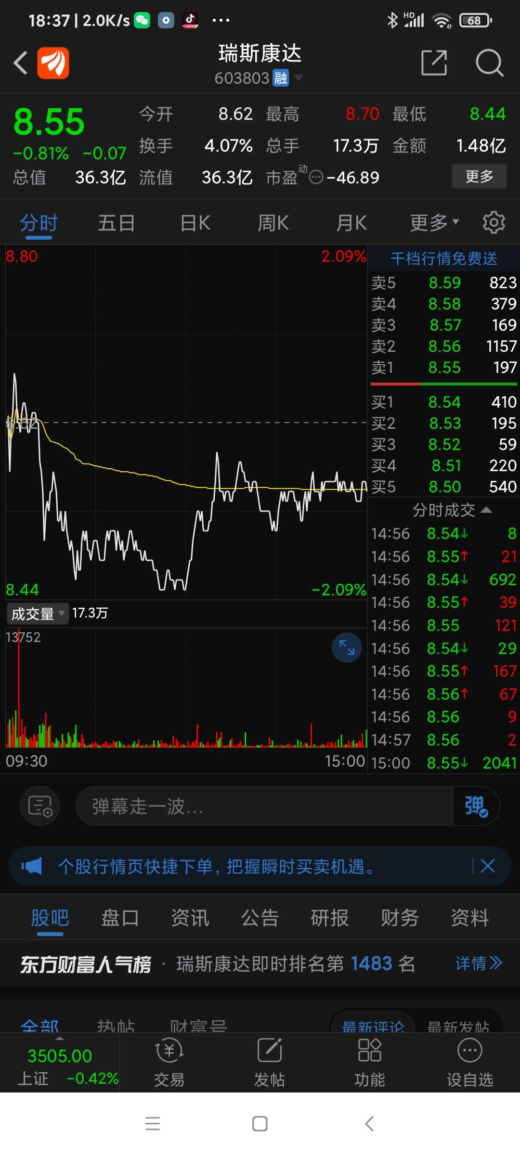Tap the 弹幕走一波 input field

[264, 806]
